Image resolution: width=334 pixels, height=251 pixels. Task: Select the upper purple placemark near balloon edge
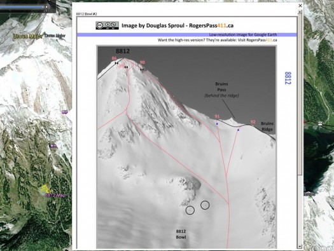pos(64,112)
